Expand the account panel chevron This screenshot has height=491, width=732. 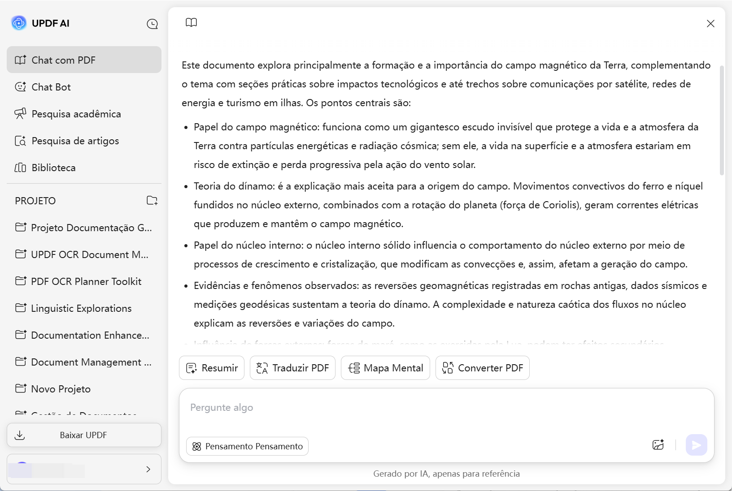[x=148, y=469]
